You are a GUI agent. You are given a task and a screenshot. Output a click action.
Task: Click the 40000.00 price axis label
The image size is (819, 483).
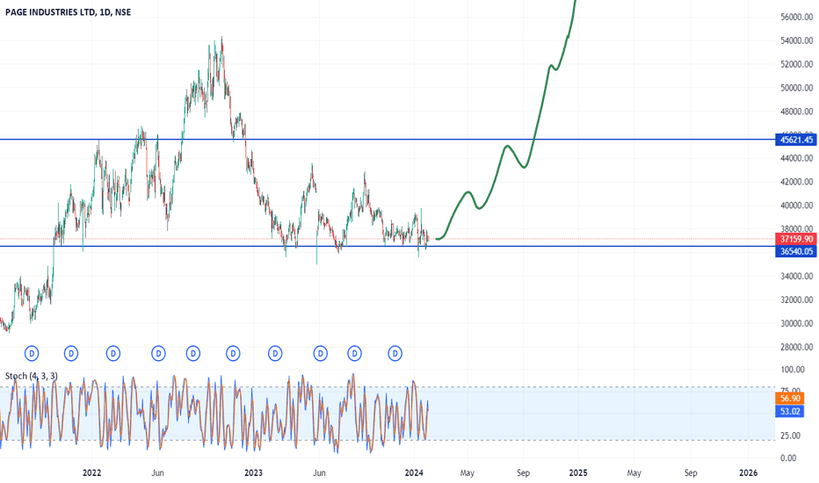click(x=796, y=205)
